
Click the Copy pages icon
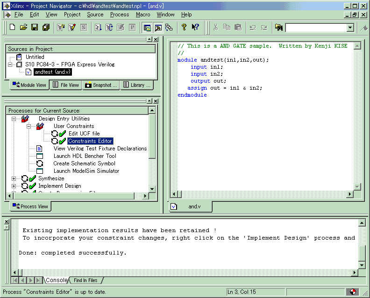pos(227,28)
